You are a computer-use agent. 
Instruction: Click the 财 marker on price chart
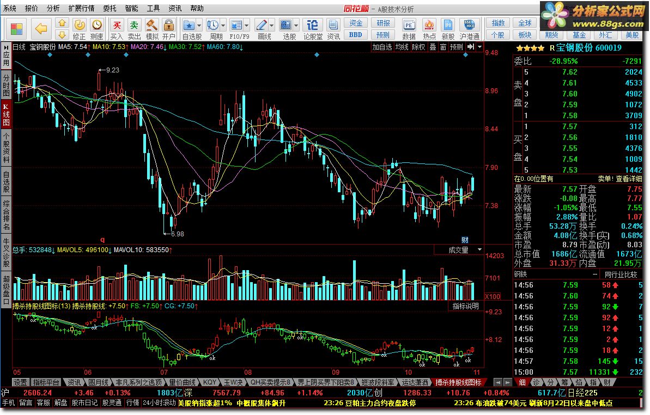coord(465,240)
